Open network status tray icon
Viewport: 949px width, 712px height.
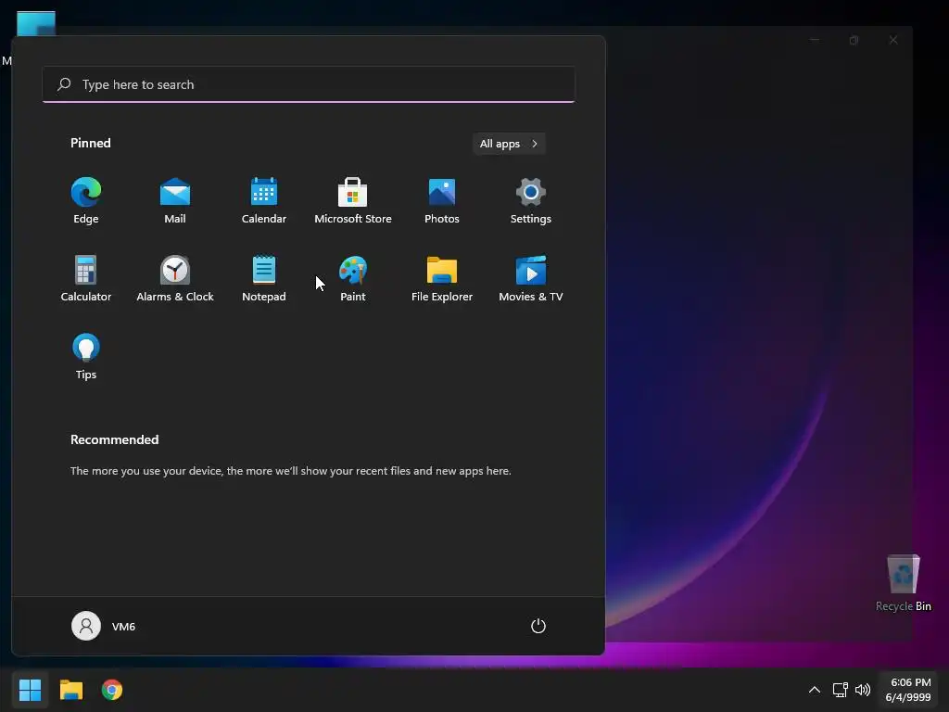[840, 690]
